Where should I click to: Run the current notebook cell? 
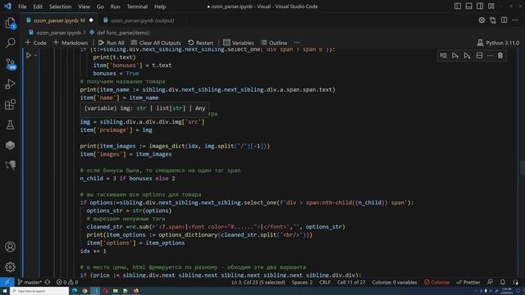(29, 55)
